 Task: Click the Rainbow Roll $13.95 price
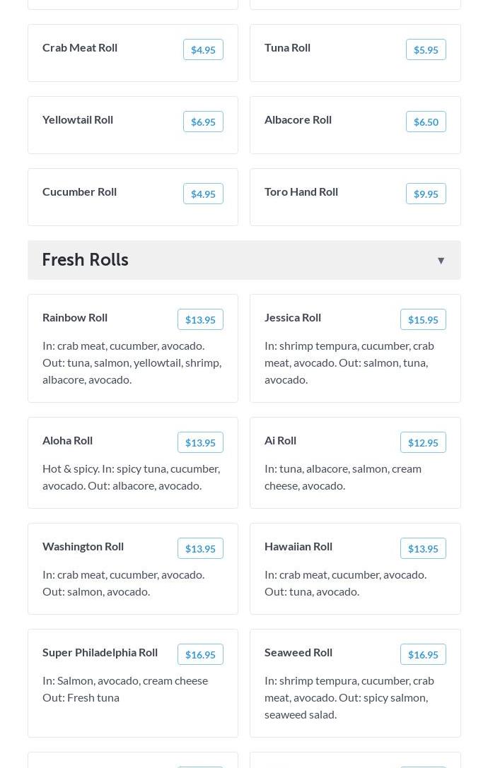(x=200, y=319)
